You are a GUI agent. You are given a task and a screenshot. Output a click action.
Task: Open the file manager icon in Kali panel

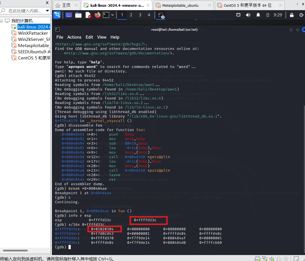pyautogui.click(x=78, y=15)
